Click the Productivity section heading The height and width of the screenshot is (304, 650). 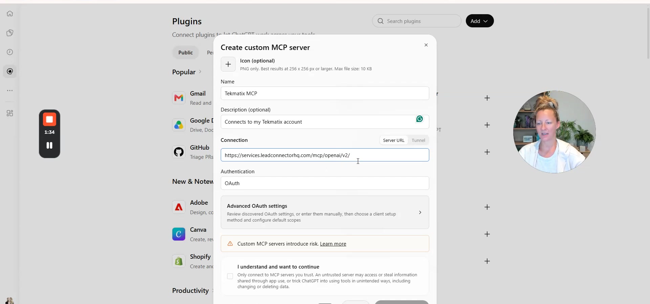tap(191, 290)
